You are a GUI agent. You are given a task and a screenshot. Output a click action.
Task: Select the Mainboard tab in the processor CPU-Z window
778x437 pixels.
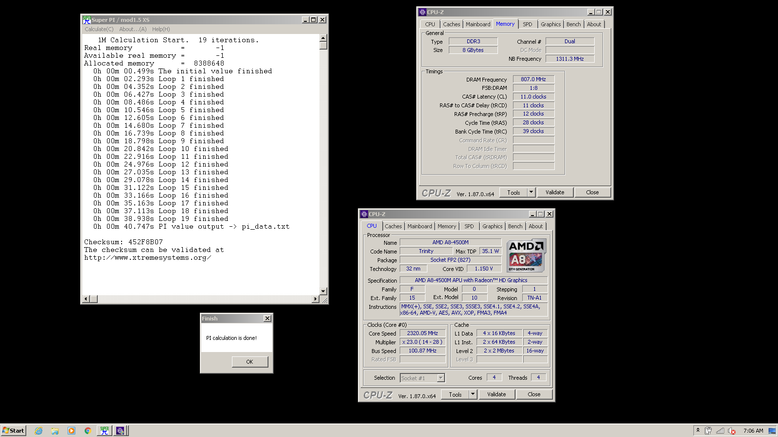420,226
